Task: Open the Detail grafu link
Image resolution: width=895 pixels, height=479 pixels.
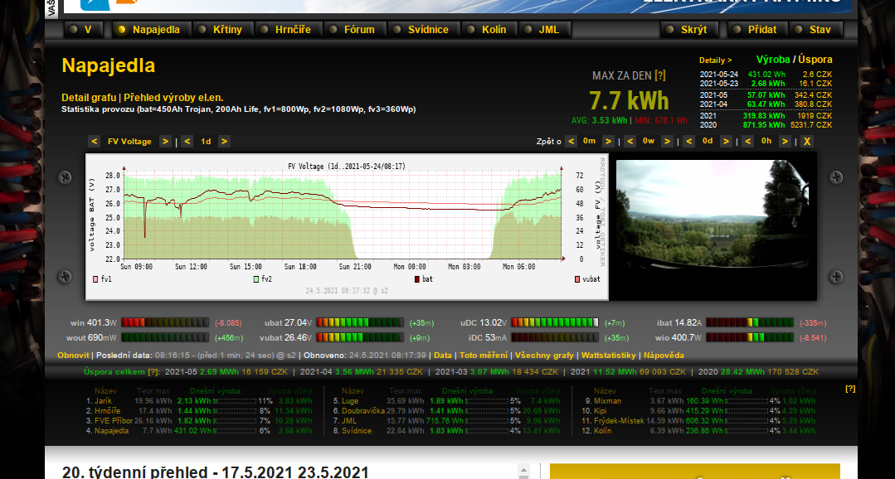Action: (x=89, y=98)
